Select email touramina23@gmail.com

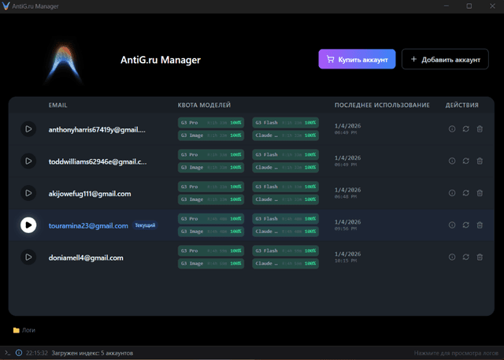pyautogui.click(x=88, y=225)
